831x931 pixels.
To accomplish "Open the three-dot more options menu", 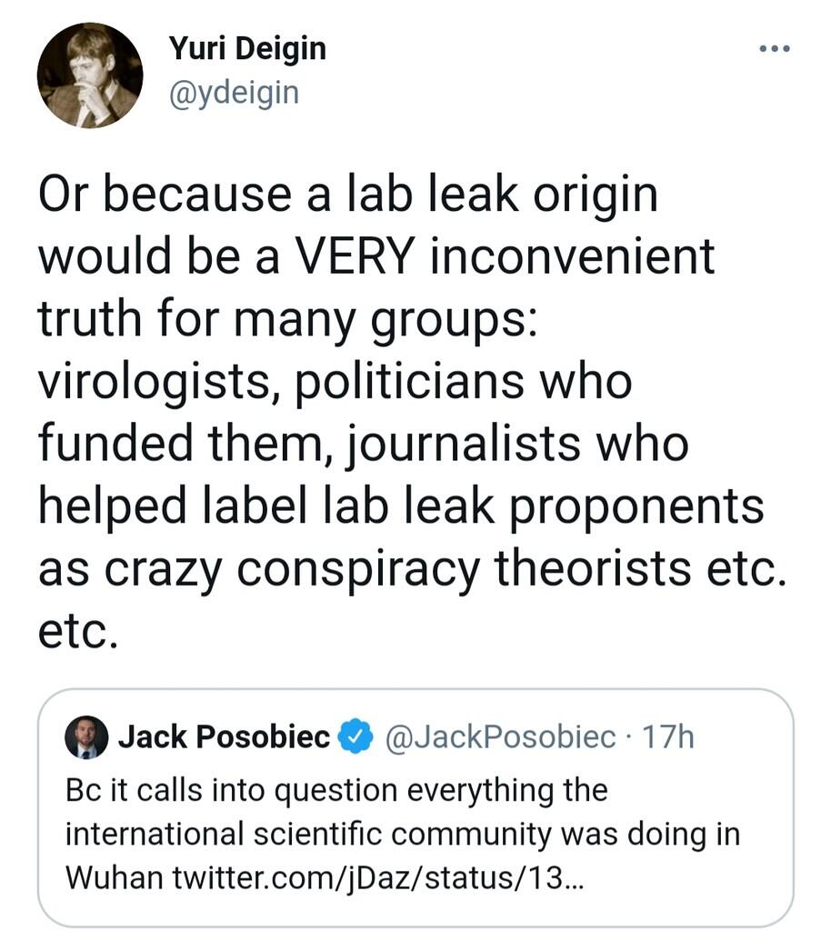I will click(x=775, y=49).
